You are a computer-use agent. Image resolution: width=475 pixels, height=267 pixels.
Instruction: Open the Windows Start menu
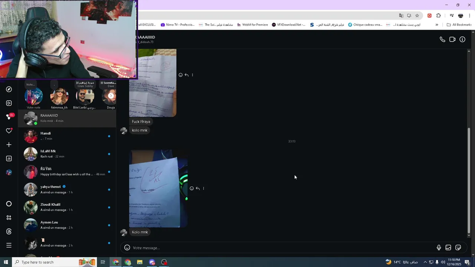click(6, 262)
